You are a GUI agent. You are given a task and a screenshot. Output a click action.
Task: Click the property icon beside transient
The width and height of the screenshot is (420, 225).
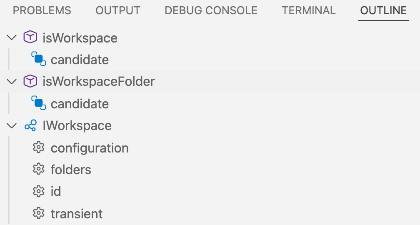[39, 213]
